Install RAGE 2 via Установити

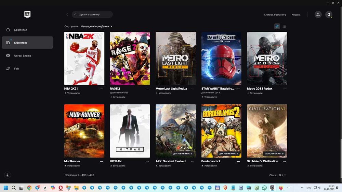click(118, 97)
